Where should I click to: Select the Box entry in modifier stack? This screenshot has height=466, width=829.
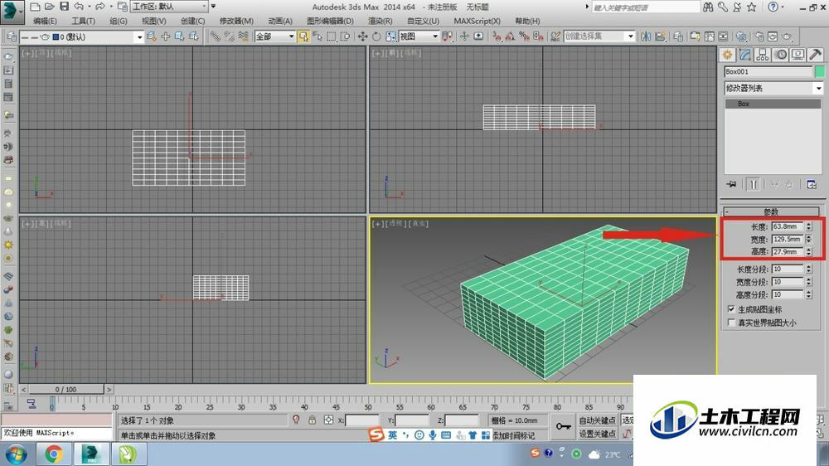[x=772, y=104]
